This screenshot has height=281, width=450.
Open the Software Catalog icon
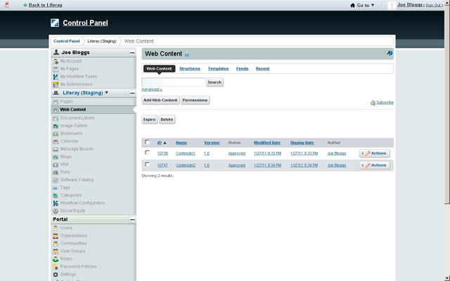tap(56, 180)
